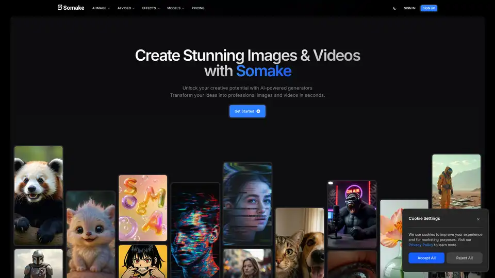Toggle dark mode with moon icon
Image resolution: width=495 pixels, height=278 pixels.
pos(395,8)
